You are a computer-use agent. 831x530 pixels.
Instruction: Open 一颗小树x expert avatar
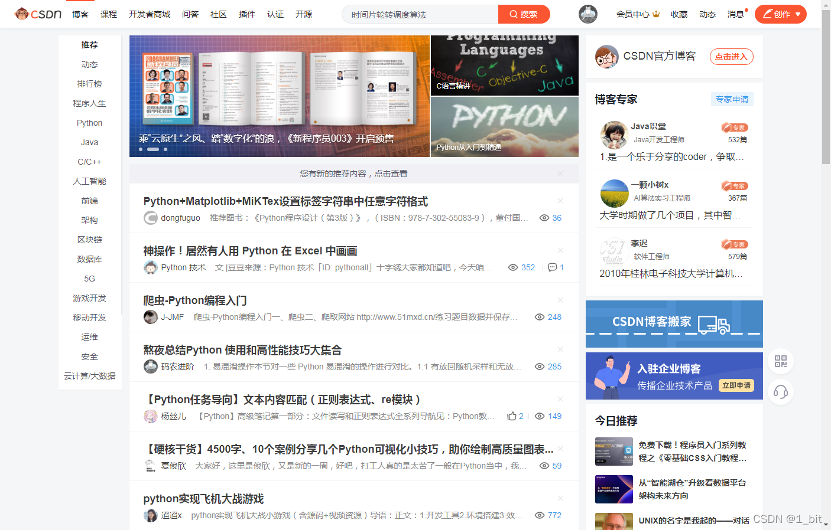(614, 194)
